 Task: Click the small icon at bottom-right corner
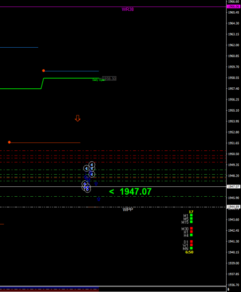click(228, 289)
